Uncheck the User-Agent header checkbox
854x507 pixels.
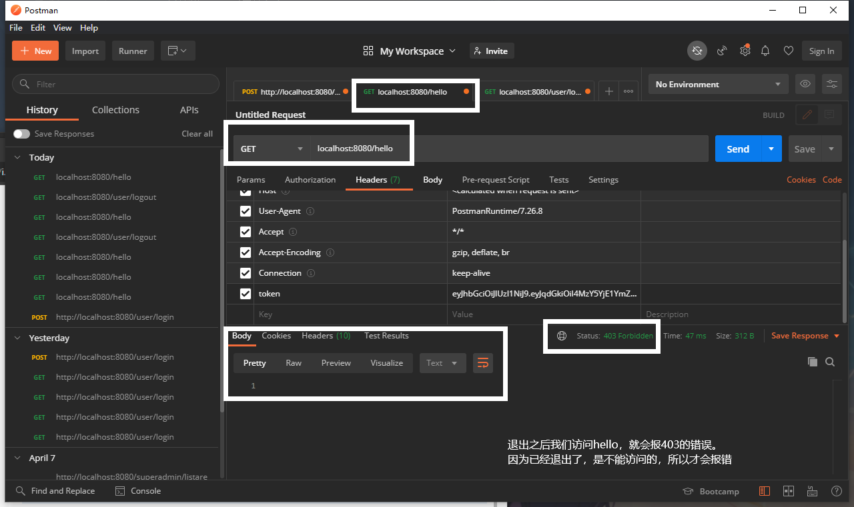point(246,211)
